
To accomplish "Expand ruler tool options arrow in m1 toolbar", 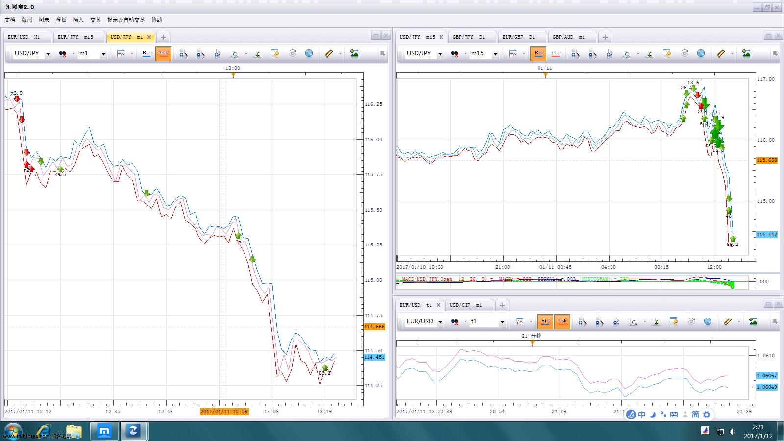I will [x=340, y=54].
